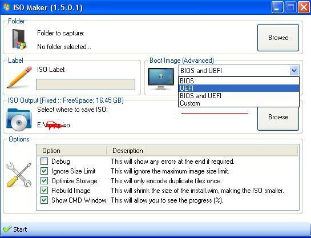The width and height of the screenshot is (311, 238).
Task: Click the E:\ iso output path text
Action: tap(54, 125)
